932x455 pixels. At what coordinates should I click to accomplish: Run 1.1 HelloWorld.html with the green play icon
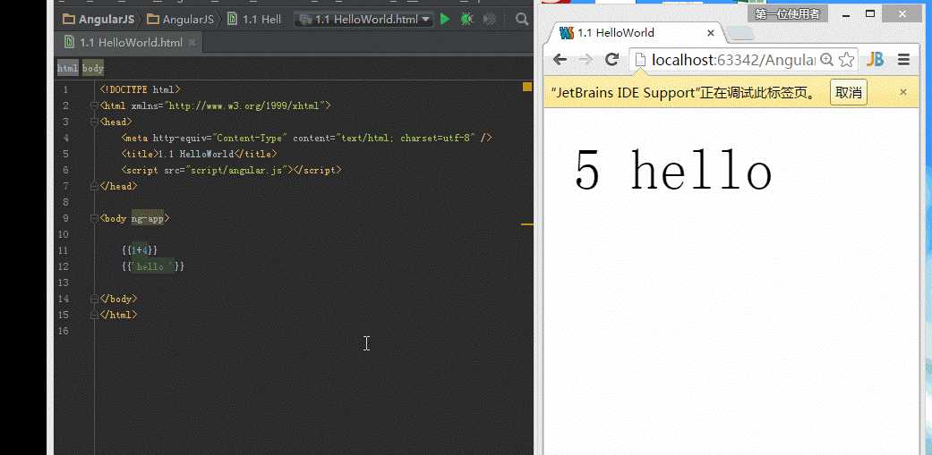(x=445, y=20)
